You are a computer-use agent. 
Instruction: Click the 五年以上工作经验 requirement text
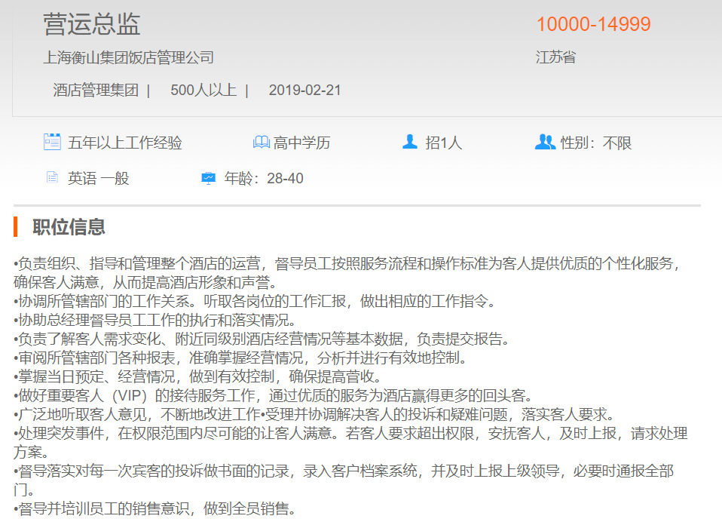pos(125,143)
